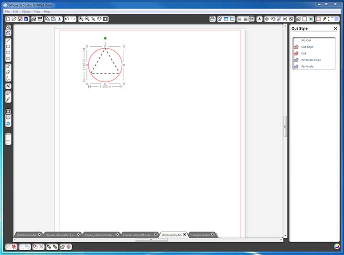
Task: Open the Rotate window icon
Action: [273, 19]
